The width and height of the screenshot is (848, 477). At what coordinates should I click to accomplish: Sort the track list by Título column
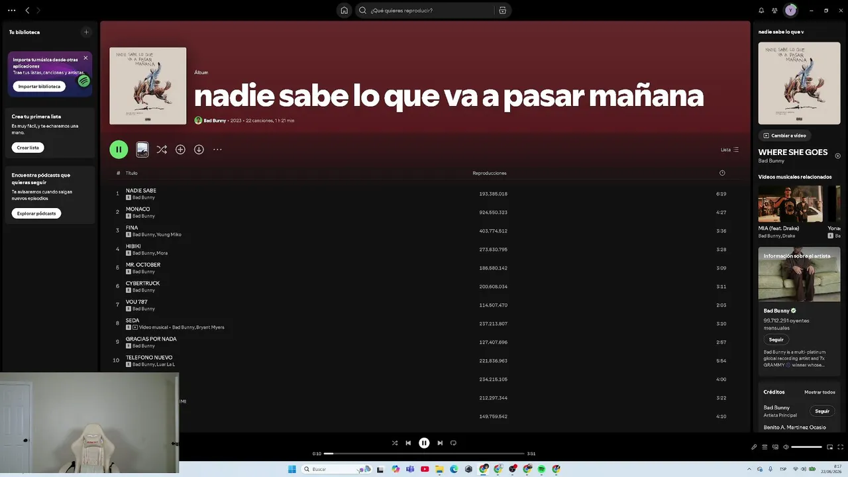click(x=132, y=173)
